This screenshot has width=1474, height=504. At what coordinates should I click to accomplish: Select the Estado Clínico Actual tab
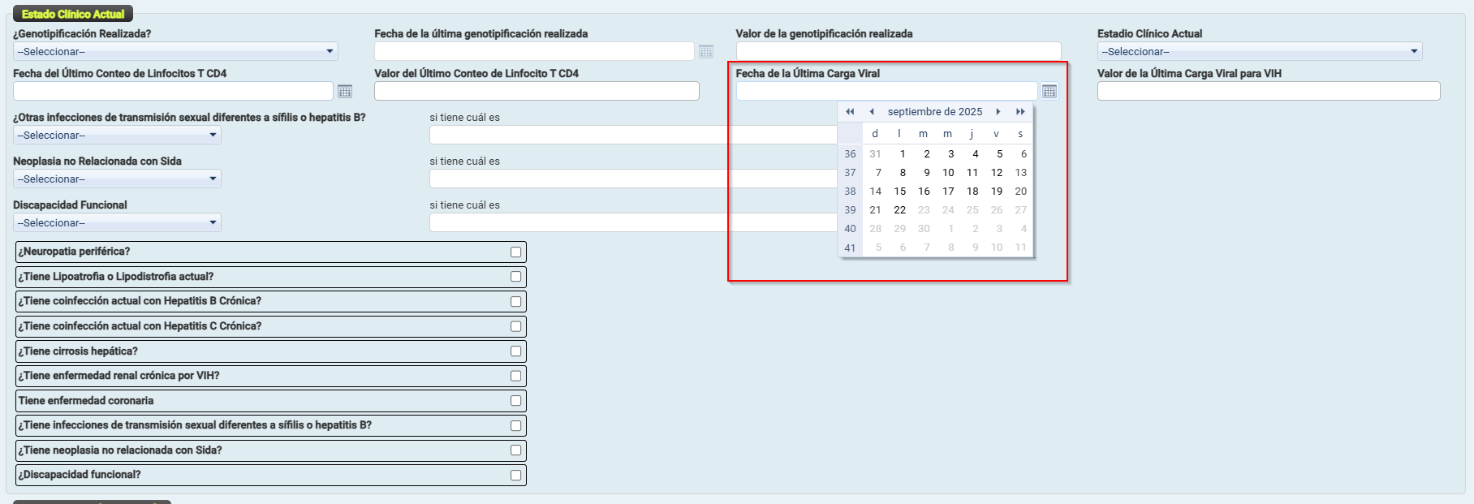coord(73,14)
